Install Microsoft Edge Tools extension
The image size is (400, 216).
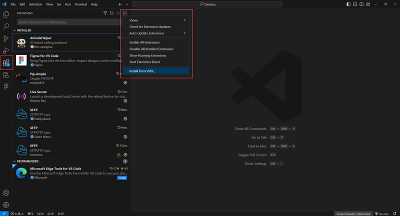click(x=122, y=177)
